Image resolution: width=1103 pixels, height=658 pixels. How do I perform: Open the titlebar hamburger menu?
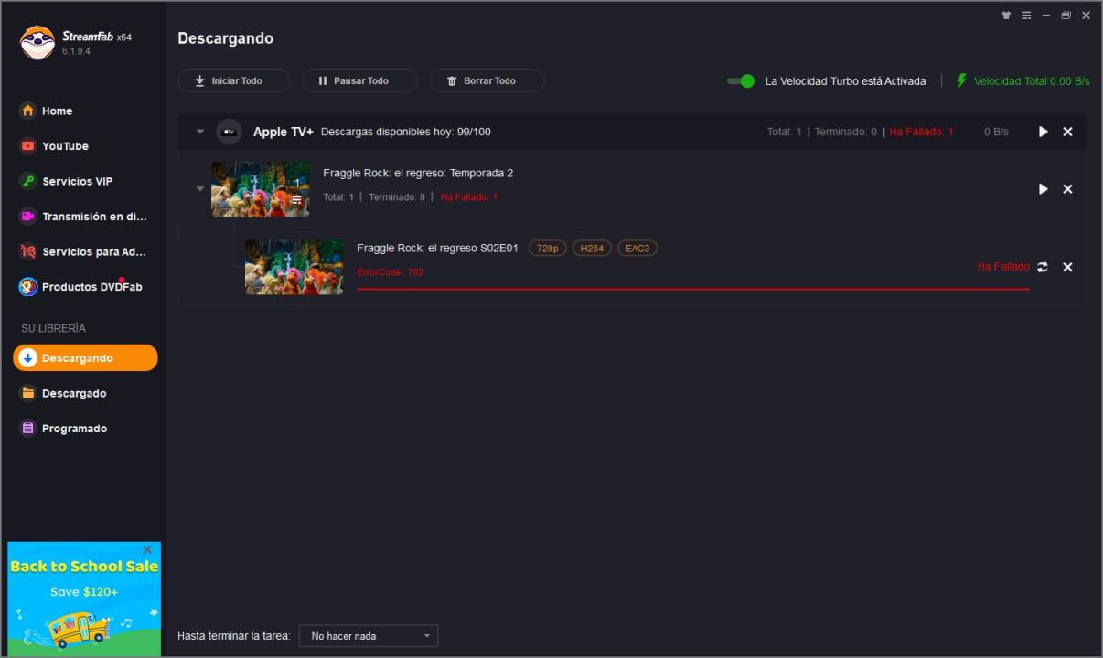1026,16
